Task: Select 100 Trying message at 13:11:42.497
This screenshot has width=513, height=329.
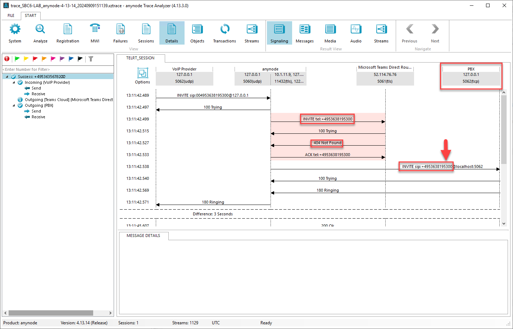Action: point(213,107)
